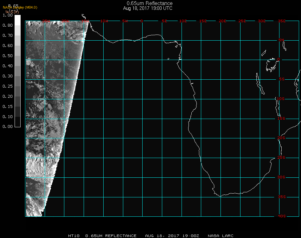Click the 0.30 colorbar scale label
This screenshot has width=301, height=238.
pyautogui.click(x=7, y=76)
